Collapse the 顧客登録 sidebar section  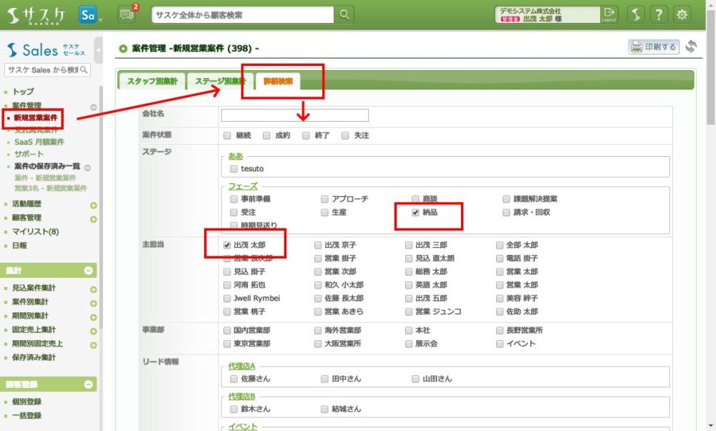pos(88,384)
